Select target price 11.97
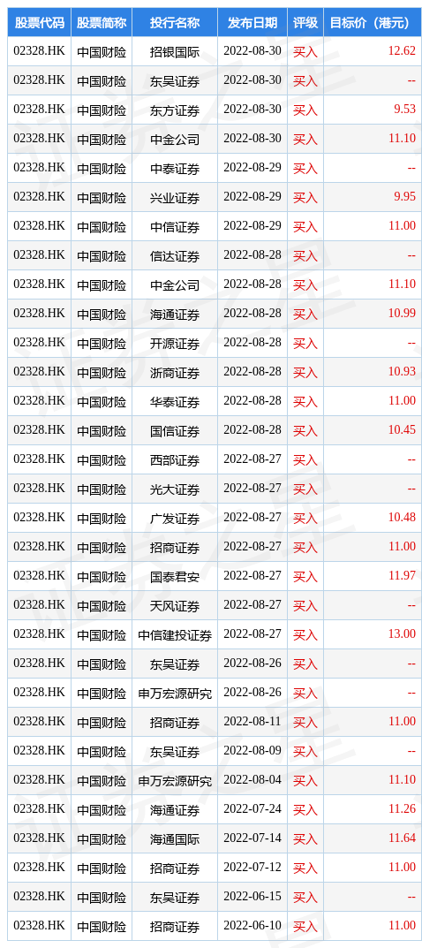422x948 pixels. [402, 576]
